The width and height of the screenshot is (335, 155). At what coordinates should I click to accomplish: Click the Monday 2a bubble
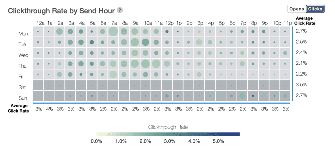(60, 32)
